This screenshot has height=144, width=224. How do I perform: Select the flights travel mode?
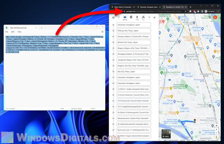149,17
